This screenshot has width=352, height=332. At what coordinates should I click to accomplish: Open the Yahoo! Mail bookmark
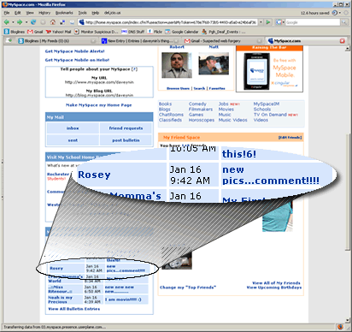(x=58, y=32)
